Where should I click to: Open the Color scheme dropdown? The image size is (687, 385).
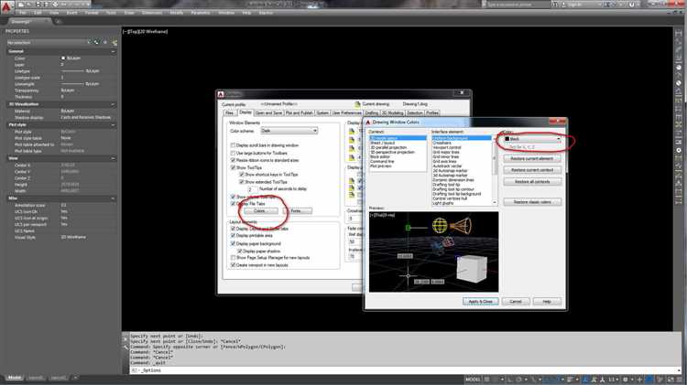tap(289, 131)
